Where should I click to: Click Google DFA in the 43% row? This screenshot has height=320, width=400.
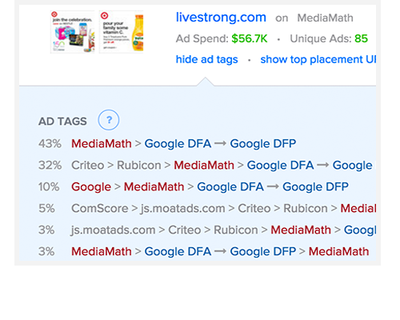point(178,144)
